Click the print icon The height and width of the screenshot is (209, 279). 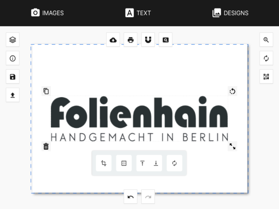click(x=130, y=40)
